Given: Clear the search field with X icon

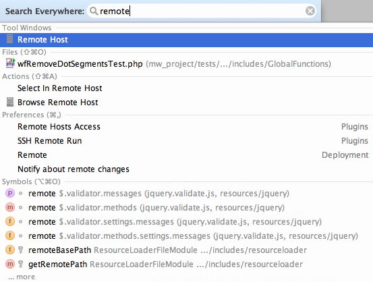Looking at the screenshot, I should [310, 11].
